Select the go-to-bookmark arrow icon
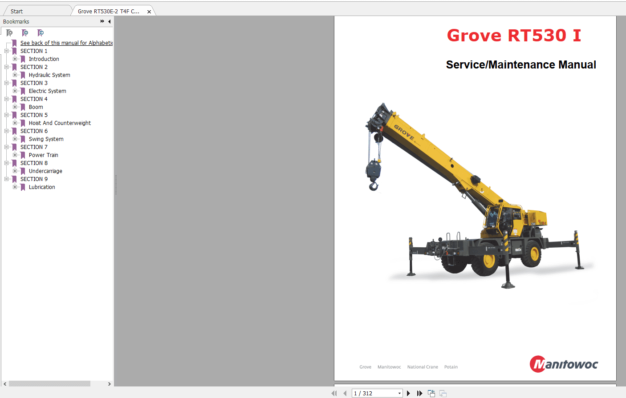Image resolution: width=626 pixels, height=398 pixels. 40,32
